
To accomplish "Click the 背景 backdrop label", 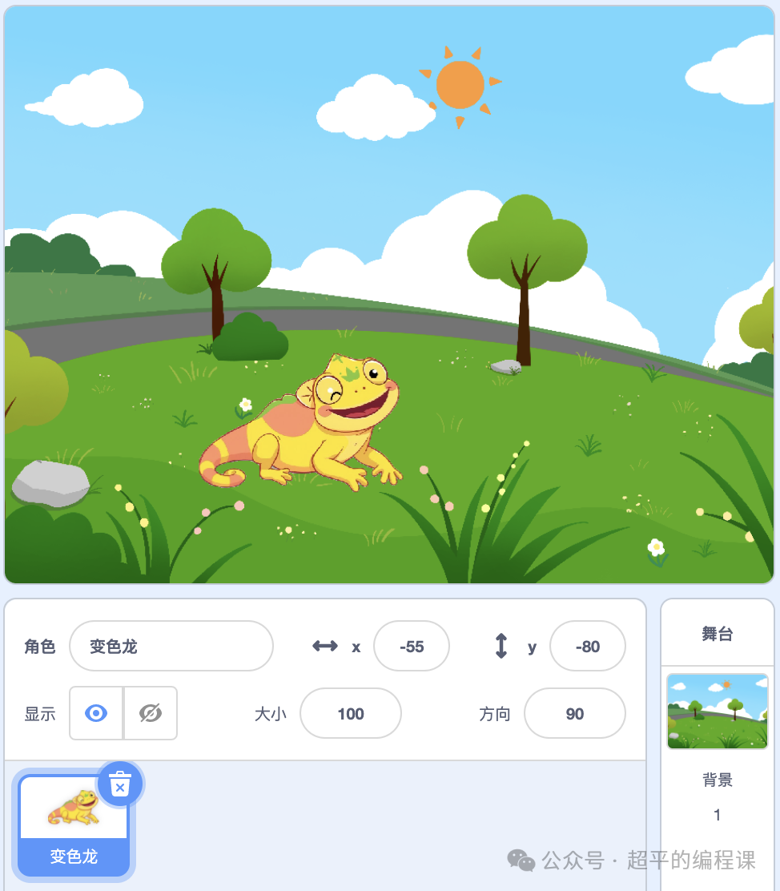I will point(718,780).
